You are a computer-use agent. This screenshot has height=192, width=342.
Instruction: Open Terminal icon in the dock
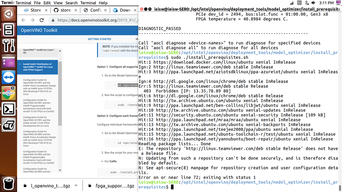pyautogui.click(x=9, y=109)
